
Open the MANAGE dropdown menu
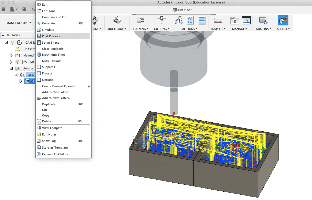tap(239, 29)
